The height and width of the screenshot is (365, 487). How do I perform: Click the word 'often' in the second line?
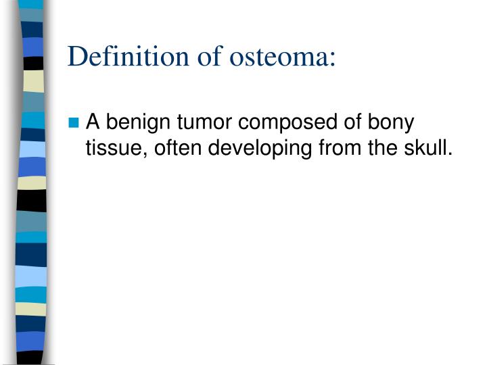coord(178,147)
